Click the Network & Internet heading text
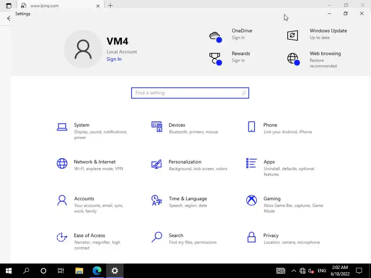The width and height of the screenshot is (371, 278). pos(95,162)
